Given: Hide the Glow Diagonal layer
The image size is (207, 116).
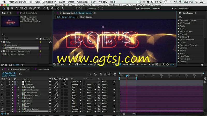Looking at the screenshot, I should (x=2, y=90).
